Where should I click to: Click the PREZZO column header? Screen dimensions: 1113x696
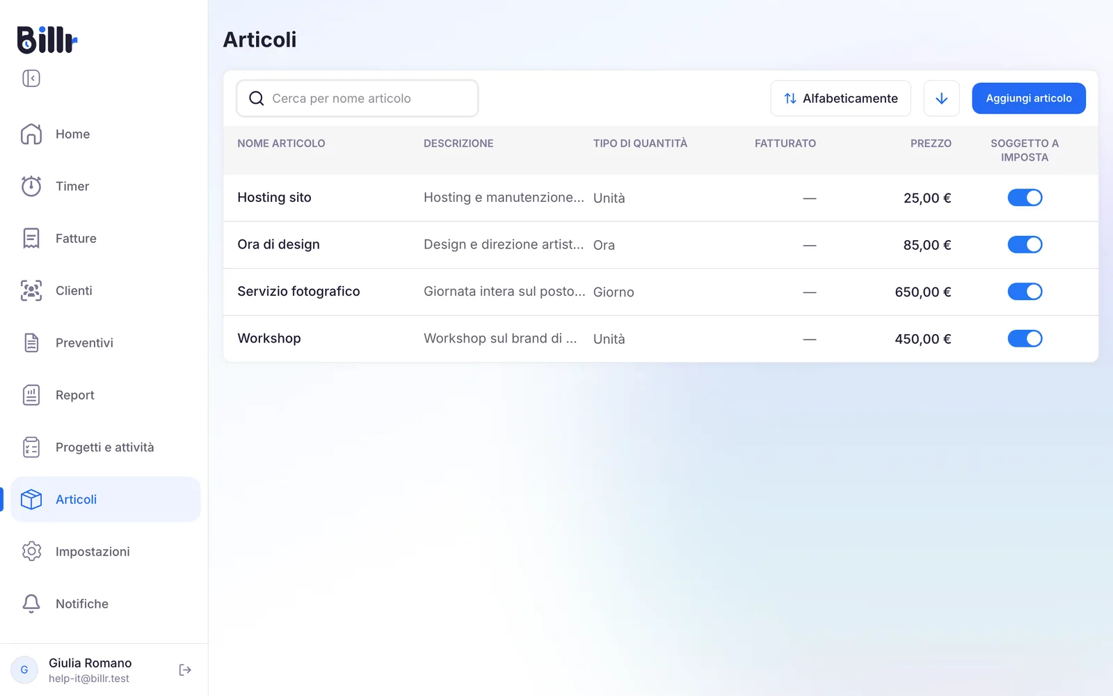click(x=931, y=143)
